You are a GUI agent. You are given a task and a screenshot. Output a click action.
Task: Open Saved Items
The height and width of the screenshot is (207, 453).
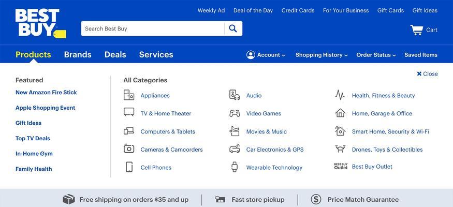(421, 55)
